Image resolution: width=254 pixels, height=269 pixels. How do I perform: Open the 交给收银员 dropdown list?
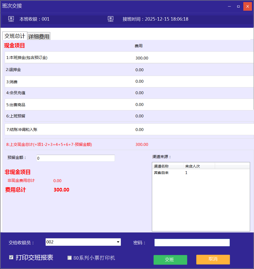point(118,242)
